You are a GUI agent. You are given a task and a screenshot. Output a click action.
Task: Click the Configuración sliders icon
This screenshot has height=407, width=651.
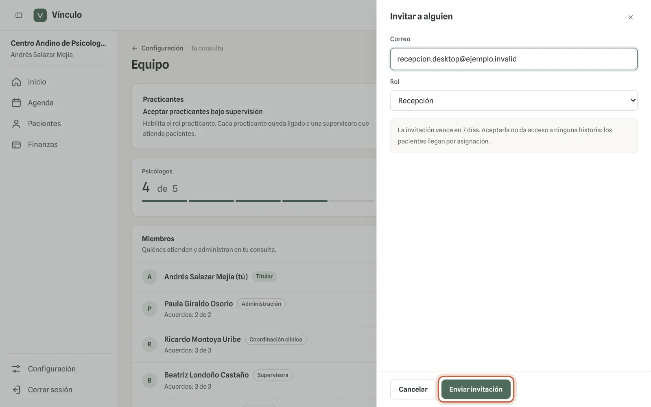click(x=16, y=369)
